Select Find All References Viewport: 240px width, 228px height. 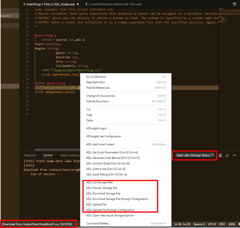pos(126,88)
